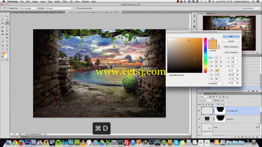Expand bush layer effects arrow
The width and height of the screenshot is (262, 147).
pos(259,127)
